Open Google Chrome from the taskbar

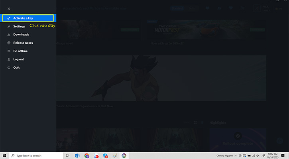(x=87, y=155)
